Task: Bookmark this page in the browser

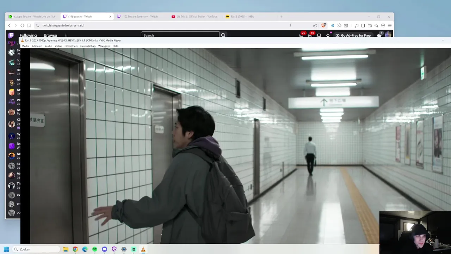Action: coord(29,25)
